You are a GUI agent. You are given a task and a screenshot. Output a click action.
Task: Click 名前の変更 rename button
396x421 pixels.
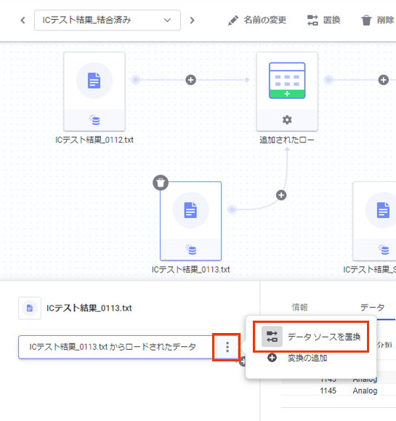click(x=257, y=20)
